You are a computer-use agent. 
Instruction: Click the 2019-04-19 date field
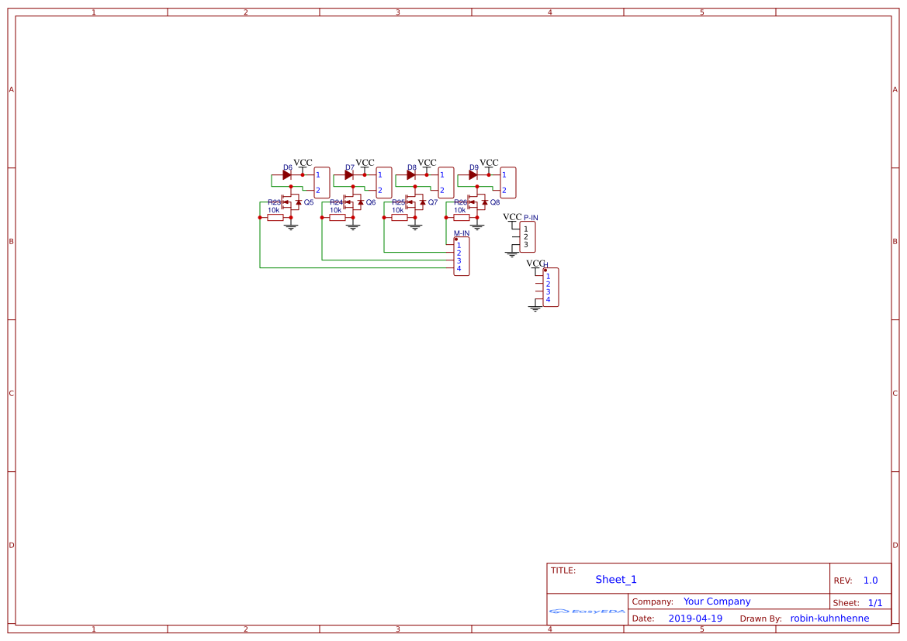[694, 618]
